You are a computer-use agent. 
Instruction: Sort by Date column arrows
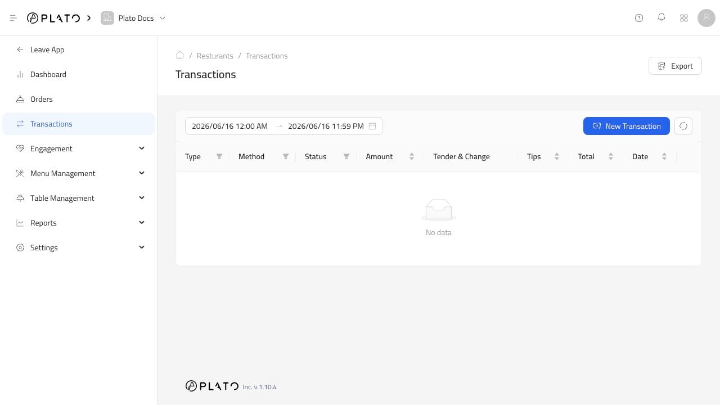(x=664, y=156)
